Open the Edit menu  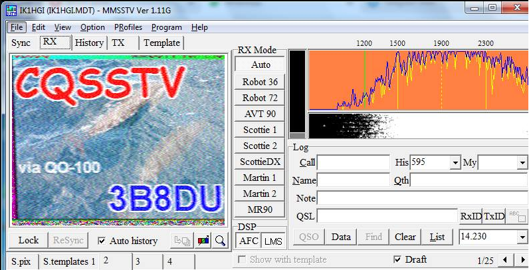(x=39, y=27)
